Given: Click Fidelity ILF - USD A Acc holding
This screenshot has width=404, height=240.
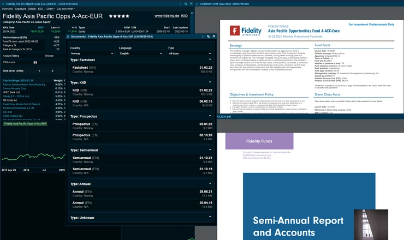Looking at the screenshot, I should [x=16, y=97].
